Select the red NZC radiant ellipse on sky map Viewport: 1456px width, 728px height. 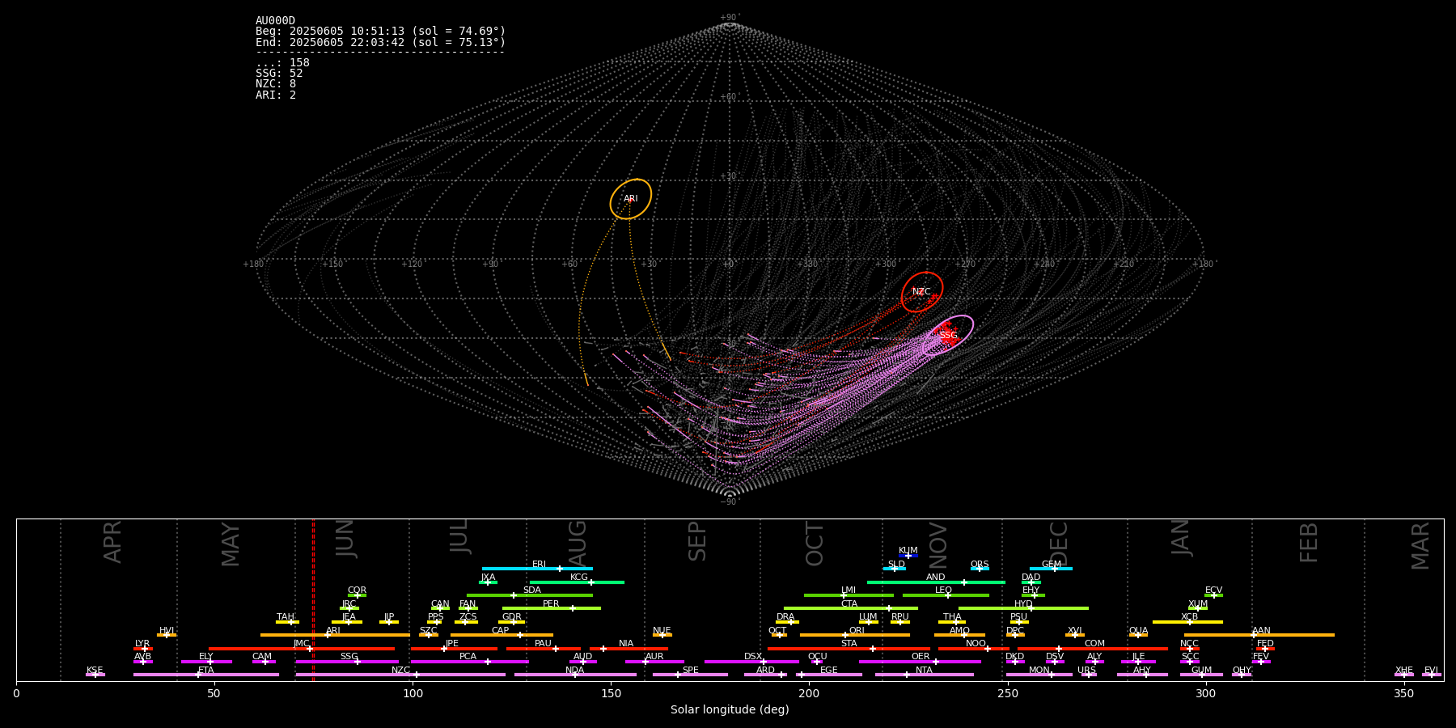point(922,292)
